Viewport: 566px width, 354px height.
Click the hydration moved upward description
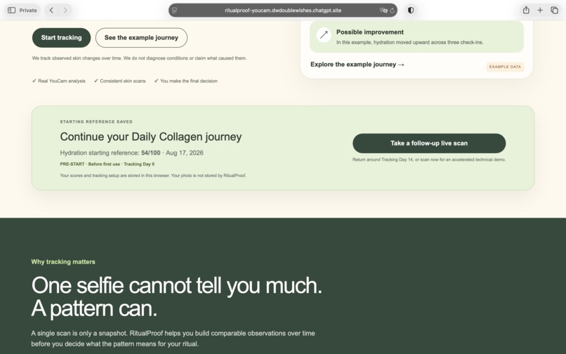tap(409, 42)
